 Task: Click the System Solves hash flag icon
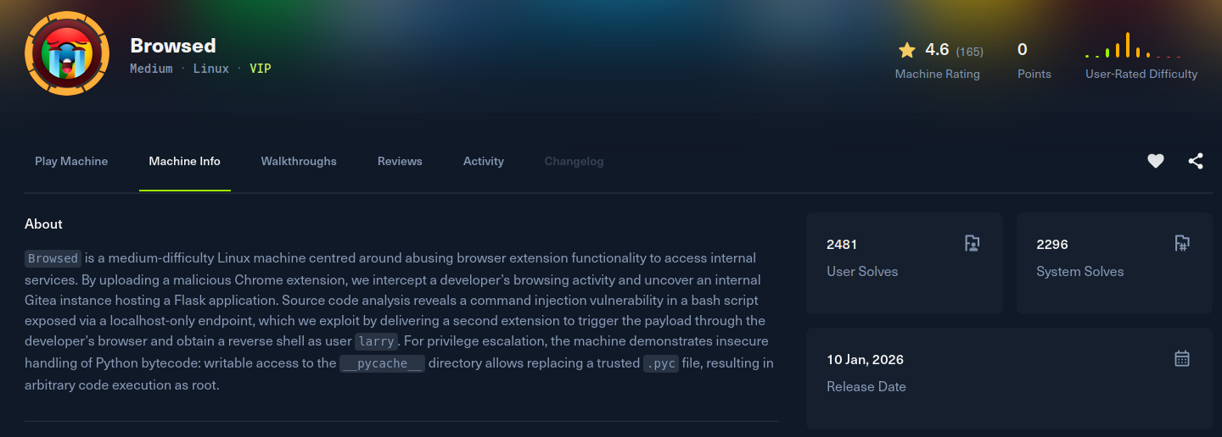click(x=1182, y=244)
